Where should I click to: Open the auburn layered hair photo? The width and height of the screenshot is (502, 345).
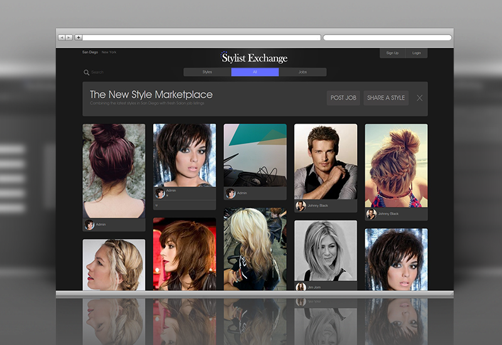184,254
